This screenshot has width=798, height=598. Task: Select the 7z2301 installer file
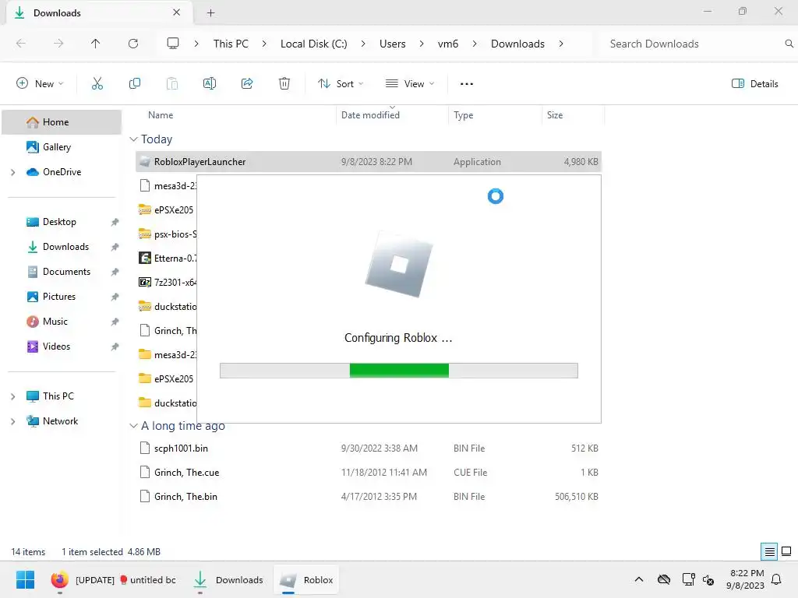click(x=167, y=282)
